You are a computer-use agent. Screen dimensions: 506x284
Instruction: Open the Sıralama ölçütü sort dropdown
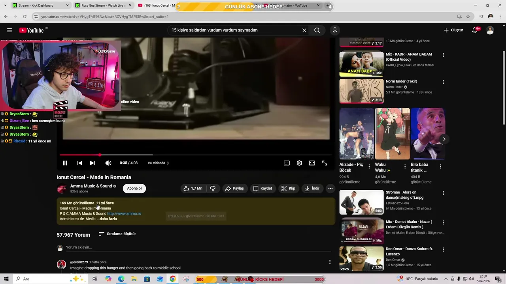coord(117,234)
